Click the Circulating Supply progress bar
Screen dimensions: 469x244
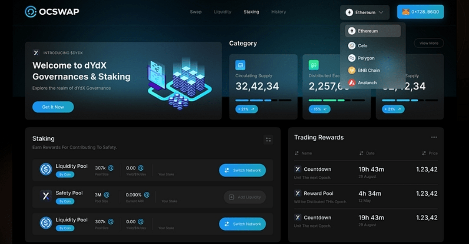point(263,100)
